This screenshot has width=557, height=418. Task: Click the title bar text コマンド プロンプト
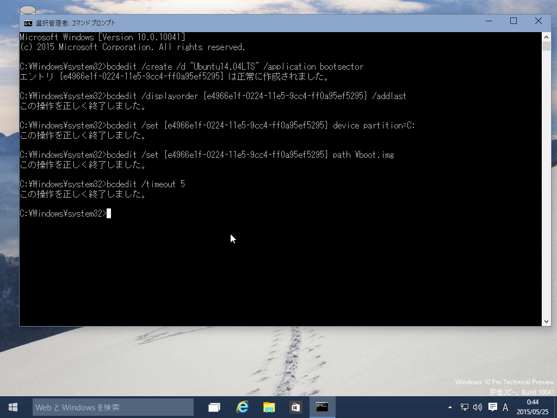coord(93,23)
